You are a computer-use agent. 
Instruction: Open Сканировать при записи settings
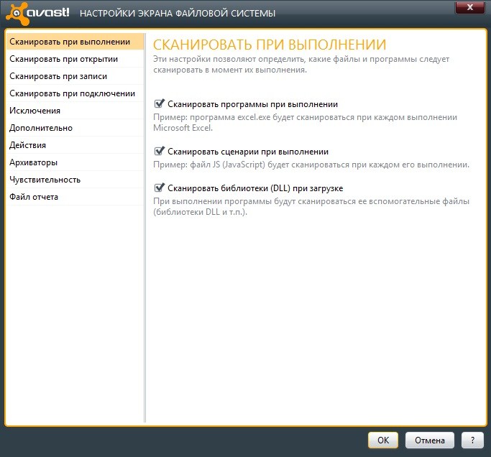[75, 76]
